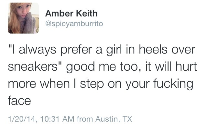
Task: Click the word "face" on the last line
Action: [19, 101]
